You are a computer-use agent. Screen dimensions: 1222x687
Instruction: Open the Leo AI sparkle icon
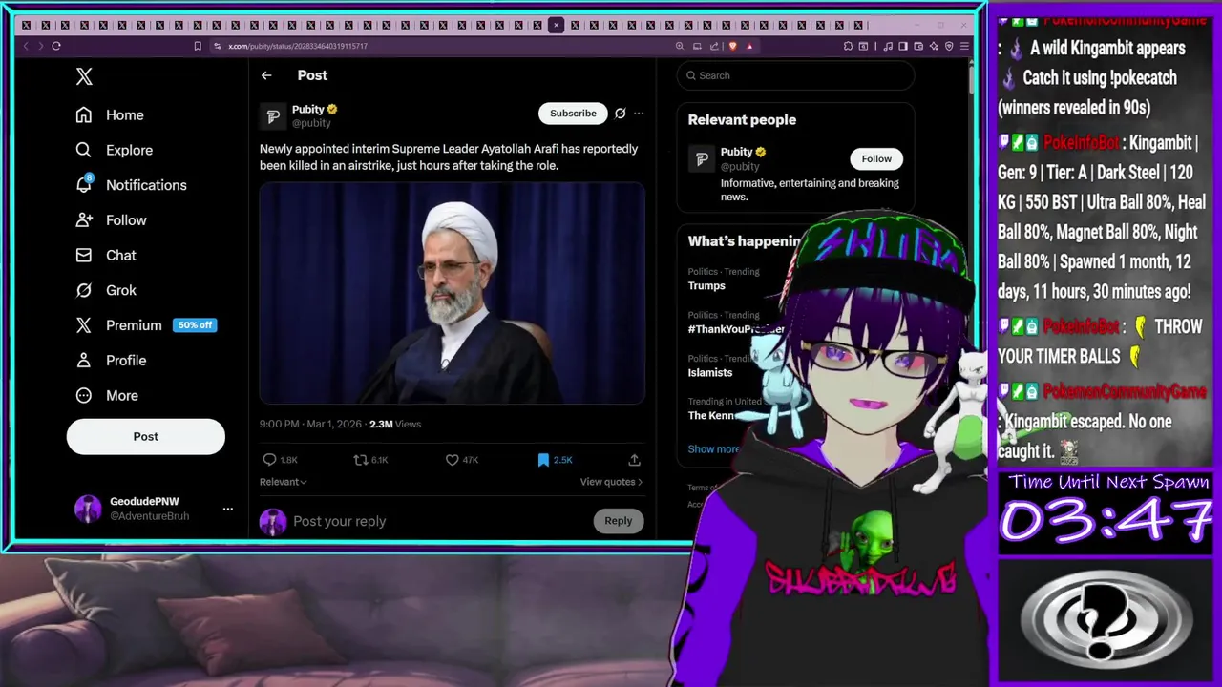click(934, 46)
